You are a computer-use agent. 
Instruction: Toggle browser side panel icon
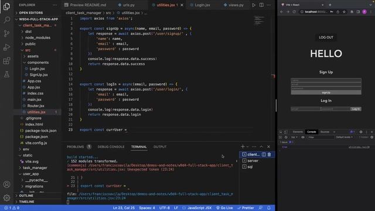[x=358, y=12]
